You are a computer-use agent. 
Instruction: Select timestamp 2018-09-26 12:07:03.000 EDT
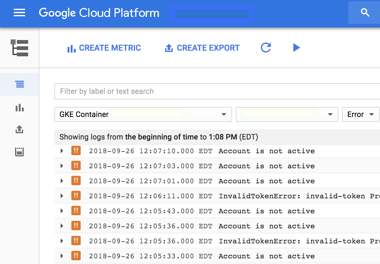[x=151, y=166]
